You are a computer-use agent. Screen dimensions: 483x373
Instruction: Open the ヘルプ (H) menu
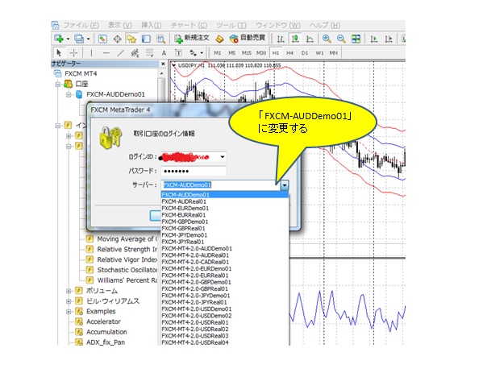325,25
